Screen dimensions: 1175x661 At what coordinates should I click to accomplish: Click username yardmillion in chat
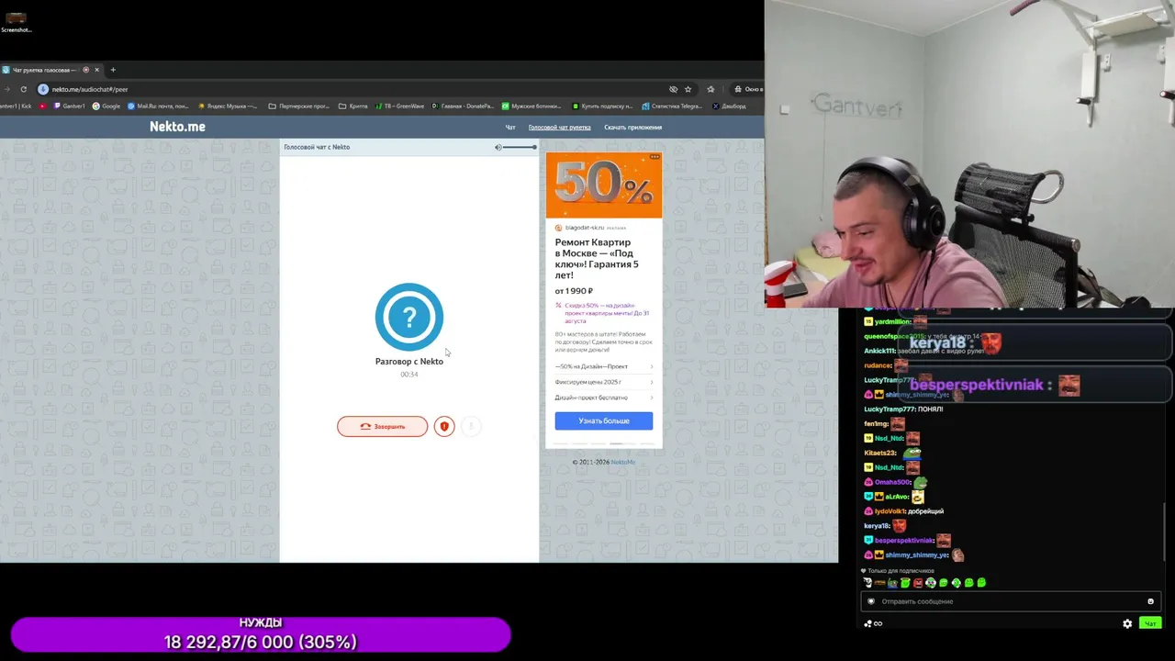tap(892, 321)
